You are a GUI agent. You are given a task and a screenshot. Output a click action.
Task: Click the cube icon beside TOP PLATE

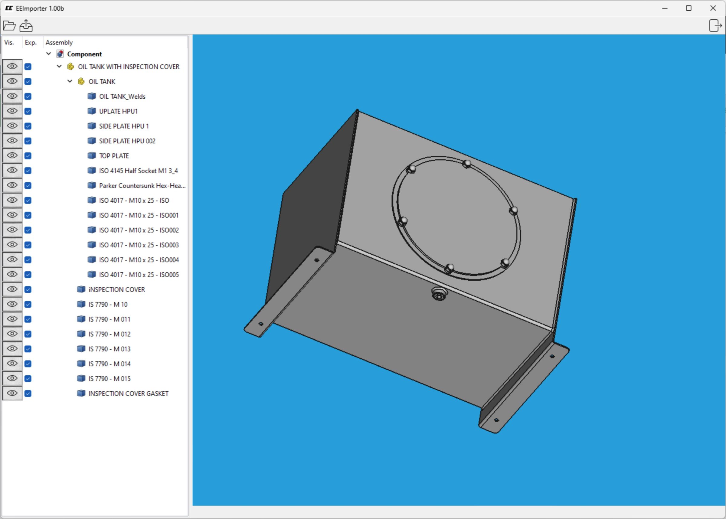[x=92, y=156]
